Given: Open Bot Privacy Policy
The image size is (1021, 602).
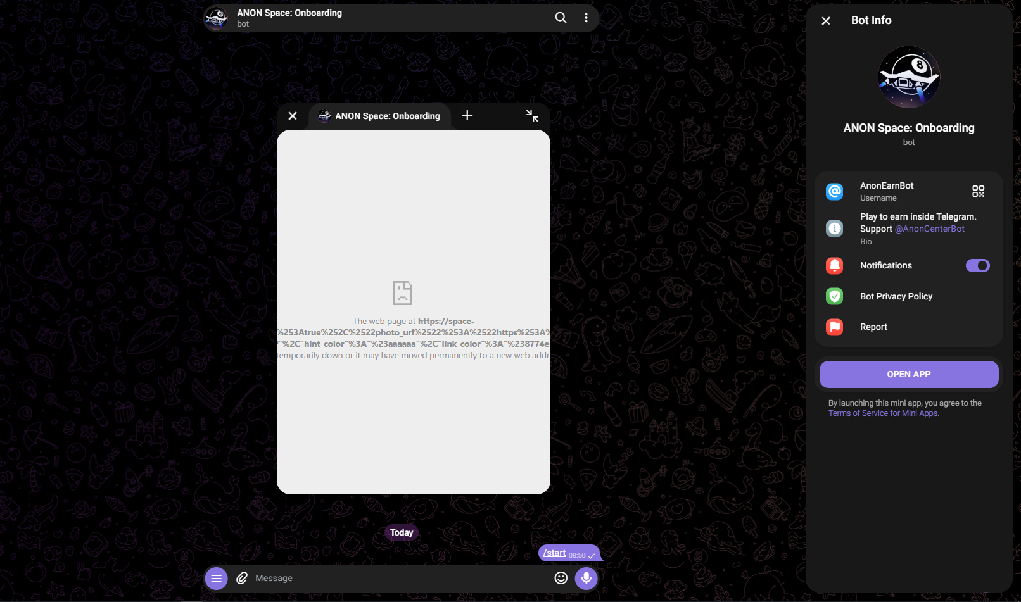Looking at the screenshot, I should tap(909, 296).
